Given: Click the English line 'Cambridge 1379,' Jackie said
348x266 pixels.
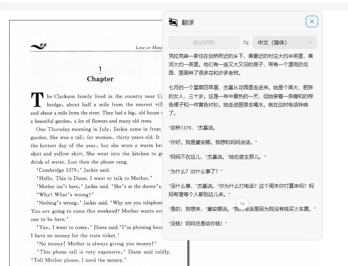Looking at the screenshot, I should [73, 170].
